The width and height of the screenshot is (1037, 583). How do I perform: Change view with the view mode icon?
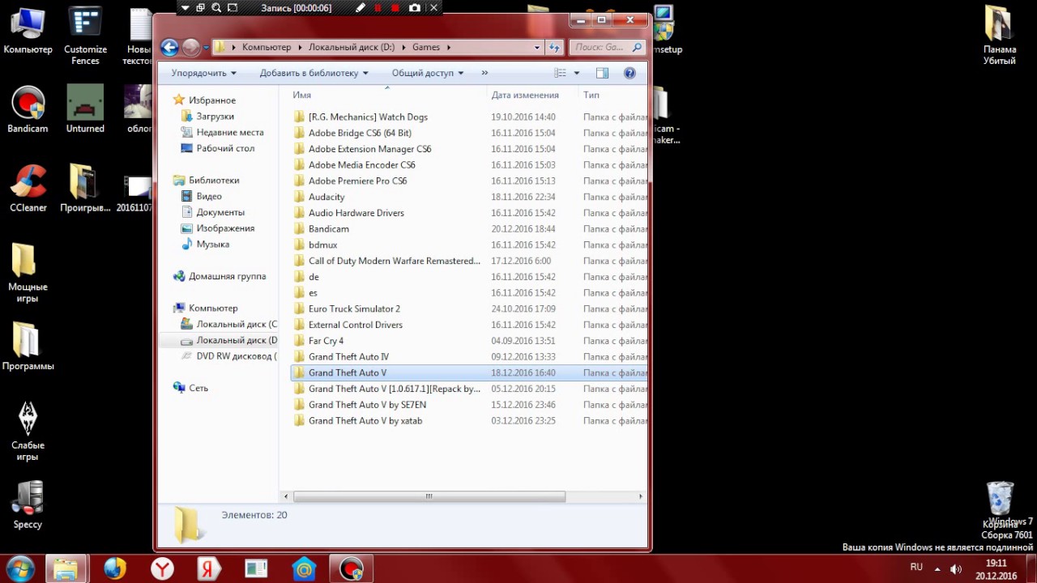(x=560, y=73)
